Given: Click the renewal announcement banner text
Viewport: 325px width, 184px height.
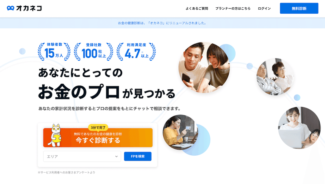Looking at the screenshot, I should tap(162, 23).
